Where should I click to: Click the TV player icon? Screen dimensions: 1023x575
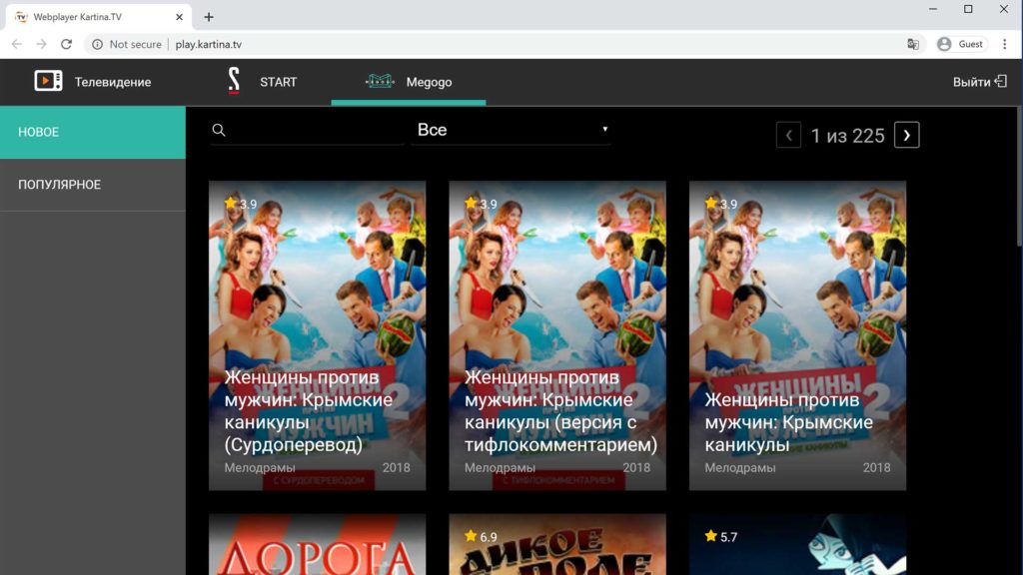pyautogui.click(x=48, y=81)
